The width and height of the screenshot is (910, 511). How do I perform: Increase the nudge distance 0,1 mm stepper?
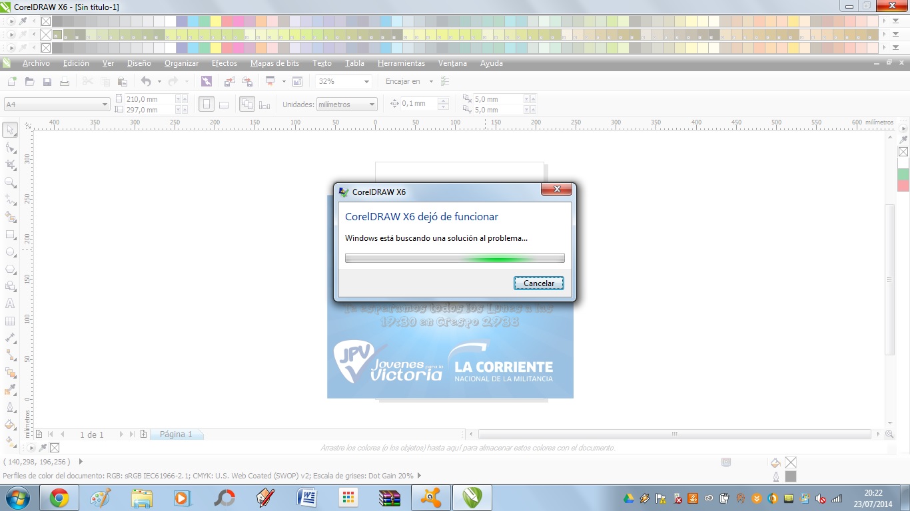[x=442, y=100]
